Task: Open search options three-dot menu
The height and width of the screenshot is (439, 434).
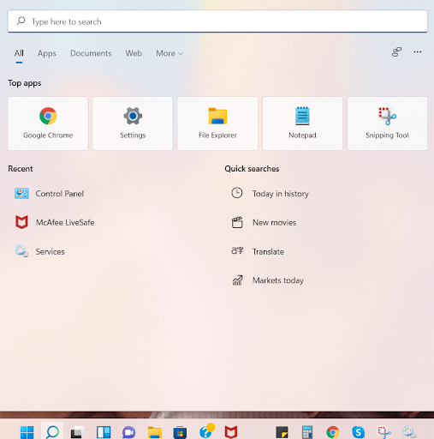Action: click(418, 52)
